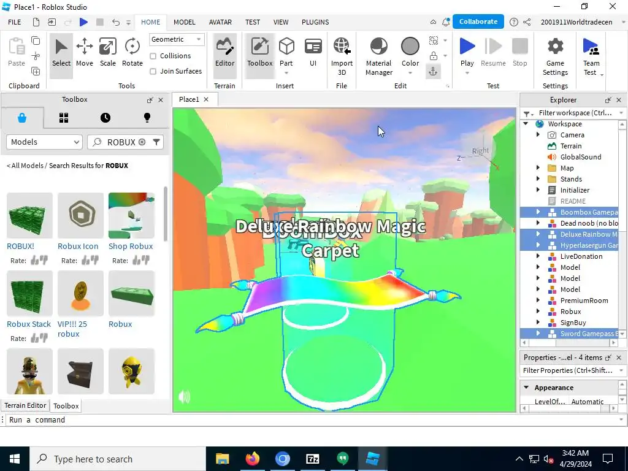Viewport: 628px width, 471px height.
Task: Click the Toolbox search filter icon
Action: [x=156, y=142]
